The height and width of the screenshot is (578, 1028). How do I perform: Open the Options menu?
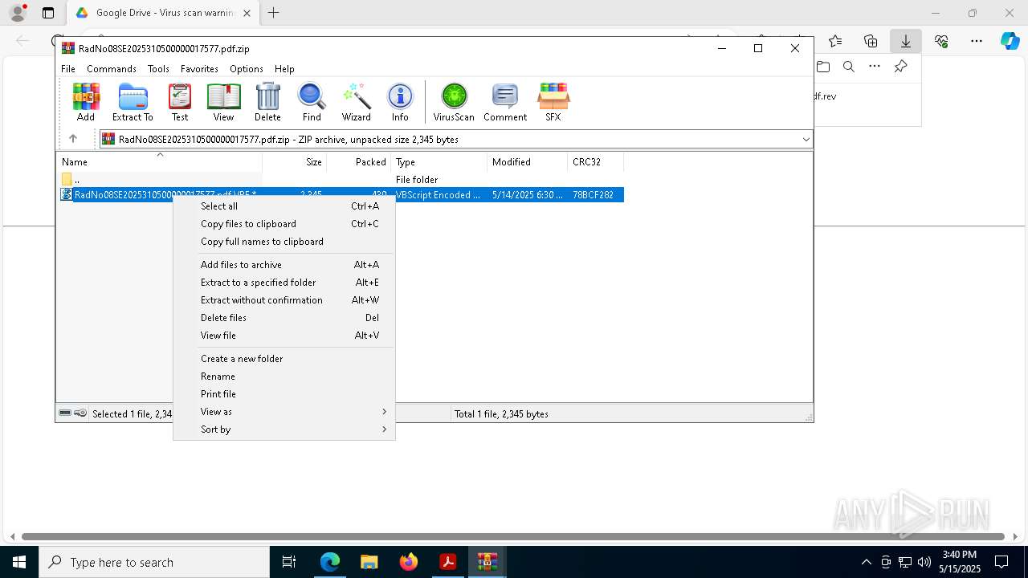tap(247, 69)
